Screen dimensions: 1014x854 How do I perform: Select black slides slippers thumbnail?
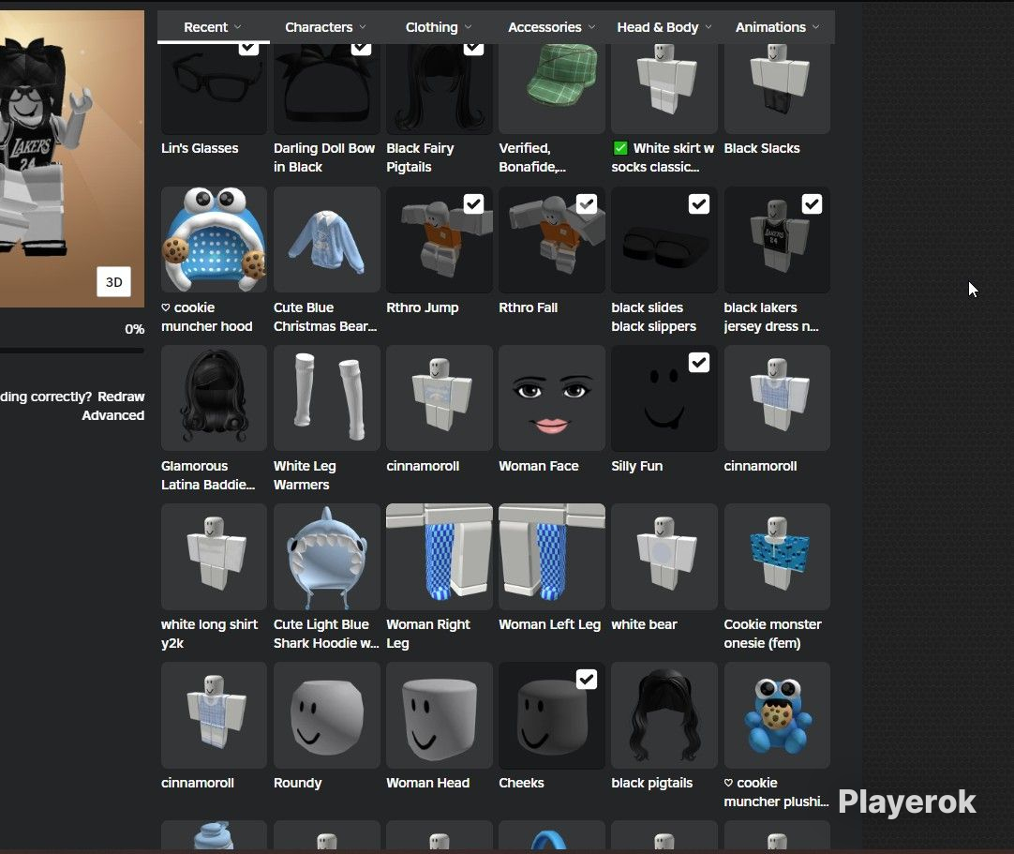point(664,240)
